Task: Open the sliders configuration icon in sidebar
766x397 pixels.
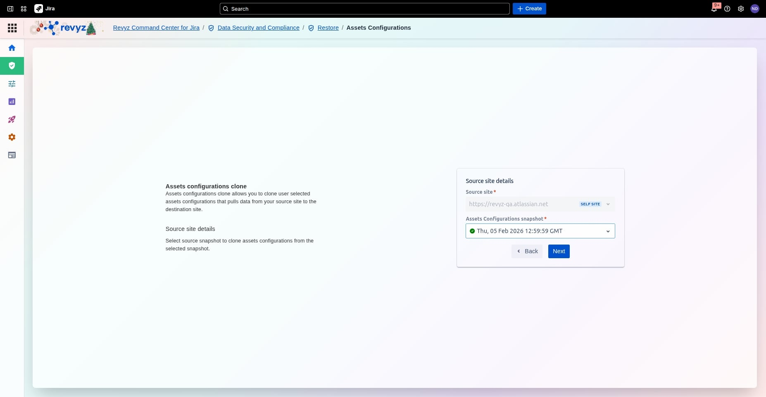Action: click(12, 84)
